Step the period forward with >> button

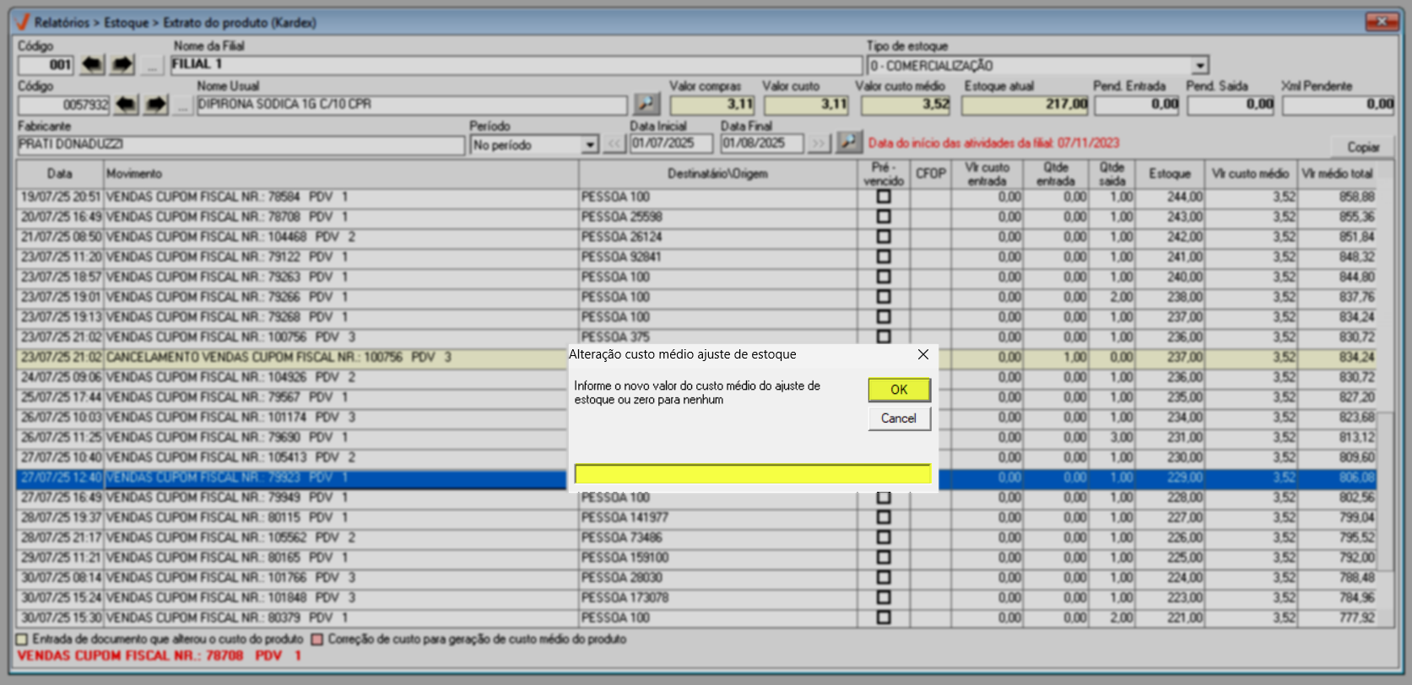[x=818, y=144]
